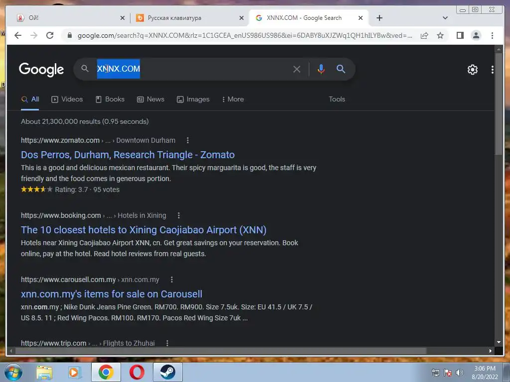Switch to News results
510x382 pixels.
[x=150, y=99]
